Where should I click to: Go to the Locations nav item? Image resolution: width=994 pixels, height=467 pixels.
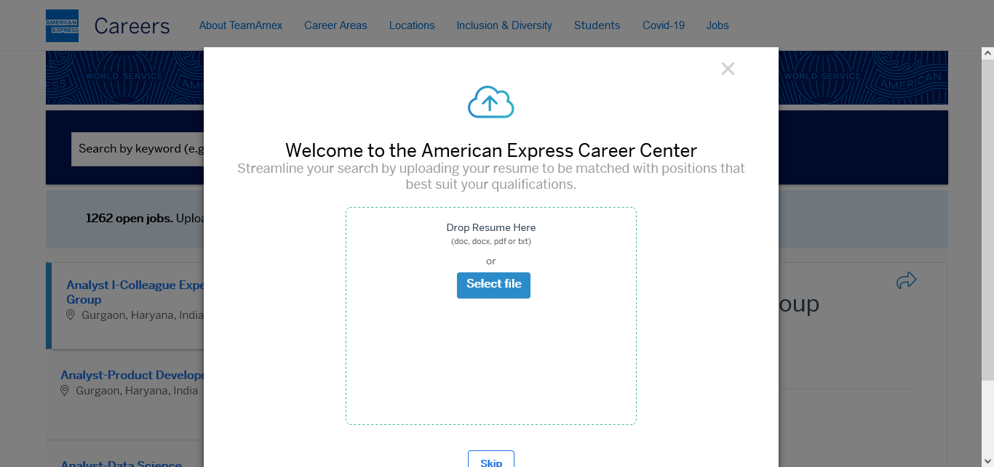[x=412, y=25]
